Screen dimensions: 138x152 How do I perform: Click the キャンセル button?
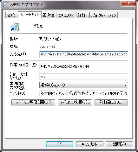point(89,144)
